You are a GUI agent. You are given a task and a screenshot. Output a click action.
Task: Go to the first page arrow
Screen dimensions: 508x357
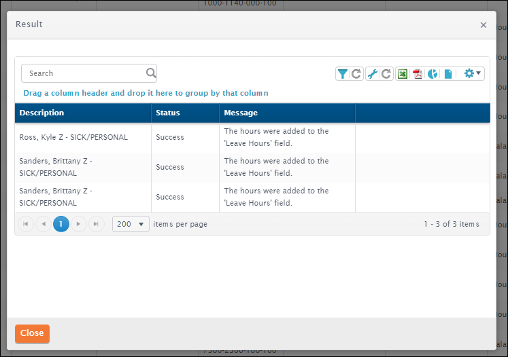pos(26,224)
